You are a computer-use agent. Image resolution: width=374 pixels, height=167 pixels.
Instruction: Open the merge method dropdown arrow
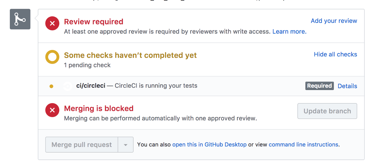tap(126, 145)
